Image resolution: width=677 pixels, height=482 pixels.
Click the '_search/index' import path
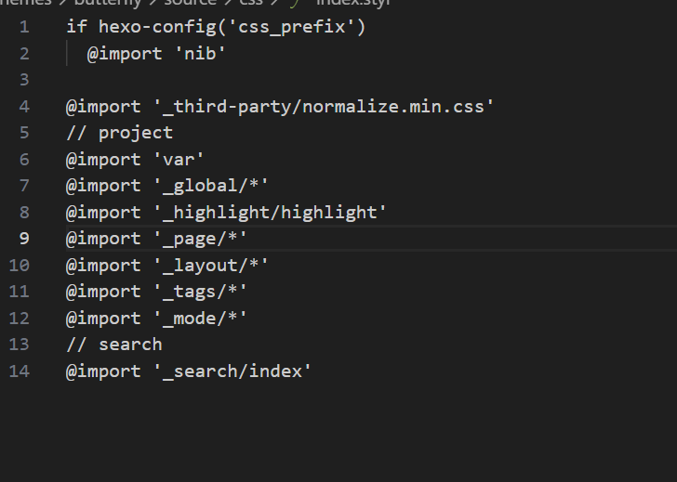click(x=232, y=371)
